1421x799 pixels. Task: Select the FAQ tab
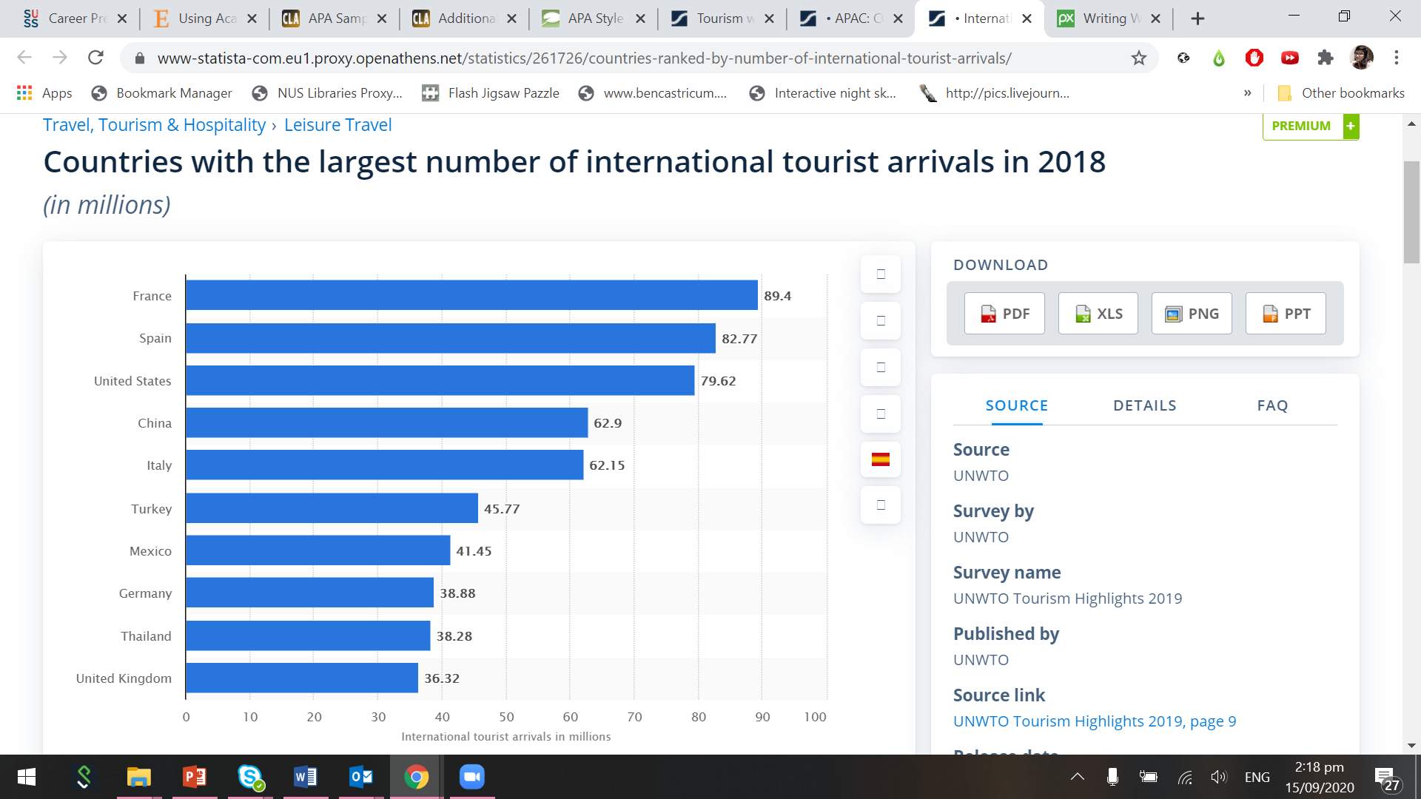point(1271,405)
